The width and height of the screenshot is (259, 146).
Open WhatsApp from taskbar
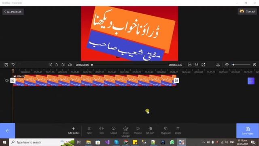pyautogui.click(x=172, y=142)
